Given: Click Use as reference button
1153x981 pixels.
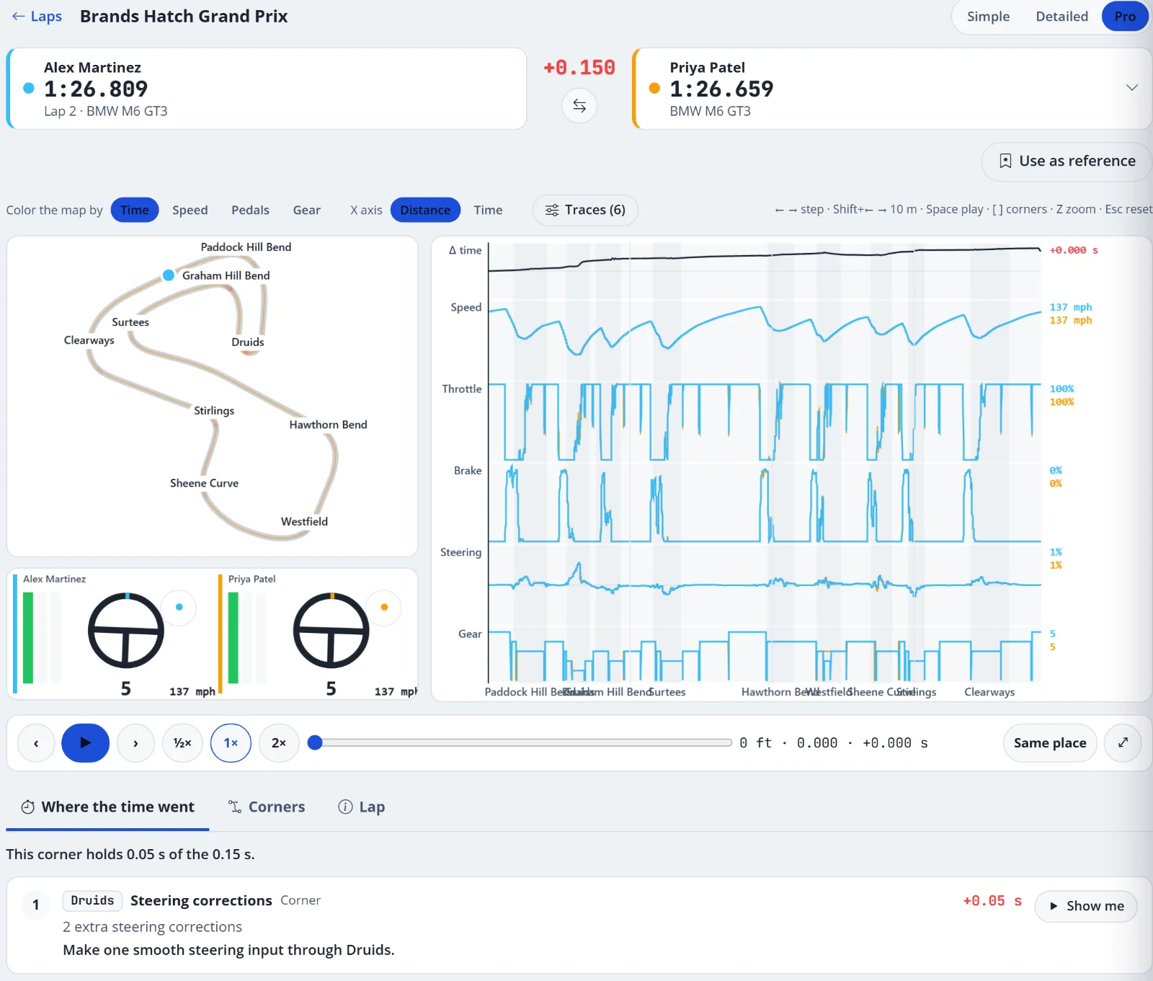Looking at the screenshot, I should 1067,161.
